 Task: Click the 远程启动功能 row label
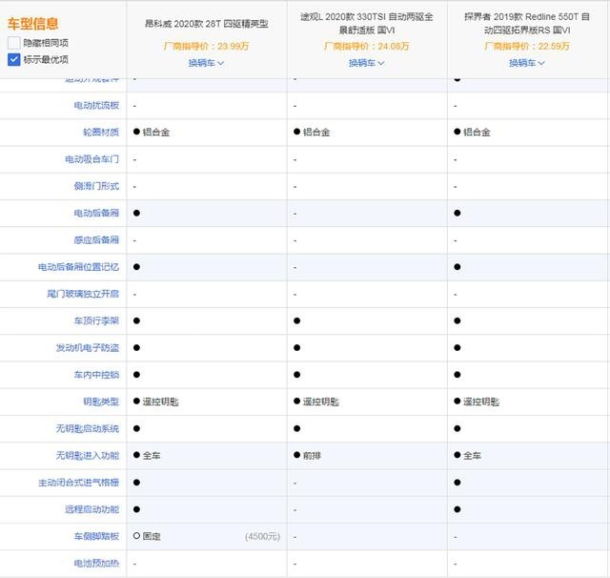[91, 509]
